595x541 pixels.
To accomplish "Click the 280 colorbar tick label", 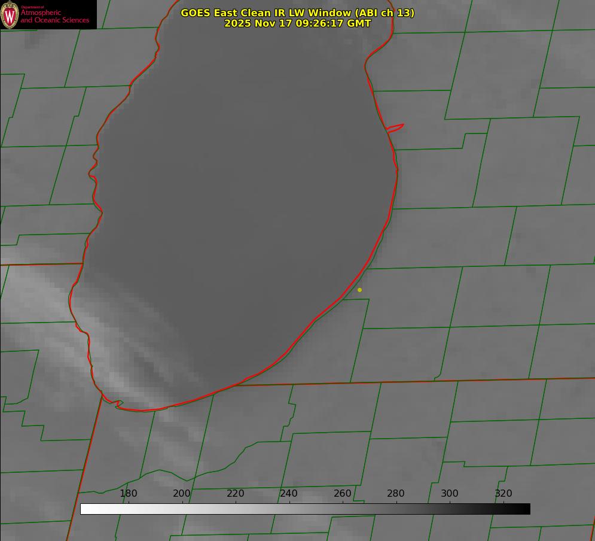I will point(396,493).
